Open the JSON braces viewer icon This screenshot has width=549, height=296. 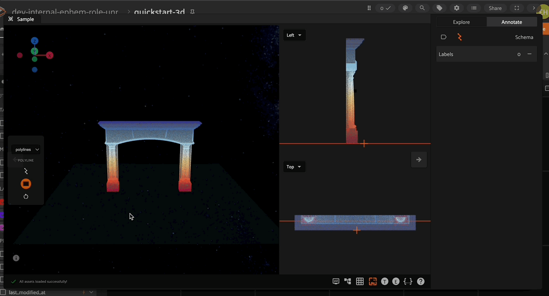click(408, 281)
